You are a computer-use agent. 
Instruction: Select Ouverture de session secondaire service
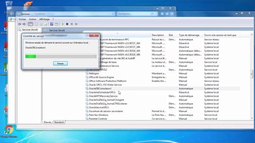[x=163, y=111]
